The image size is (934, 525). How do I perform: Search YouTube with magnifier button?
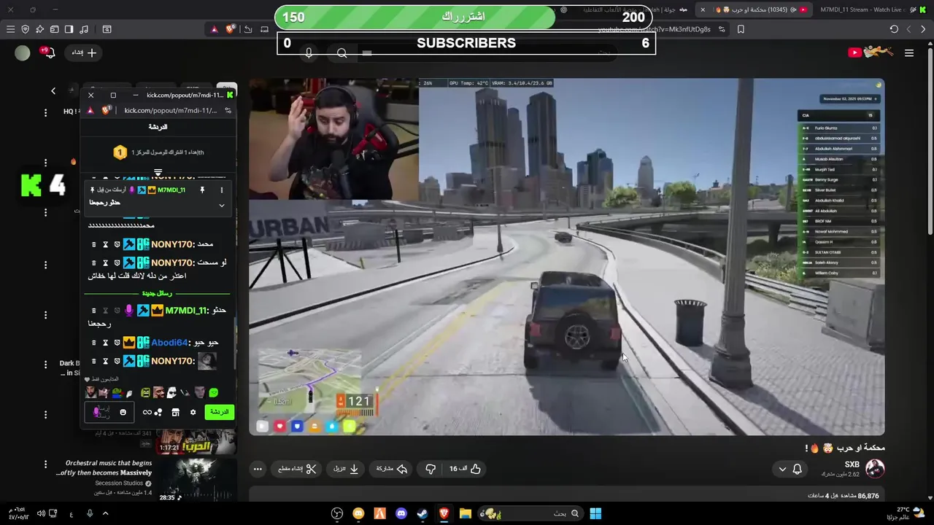342,52
